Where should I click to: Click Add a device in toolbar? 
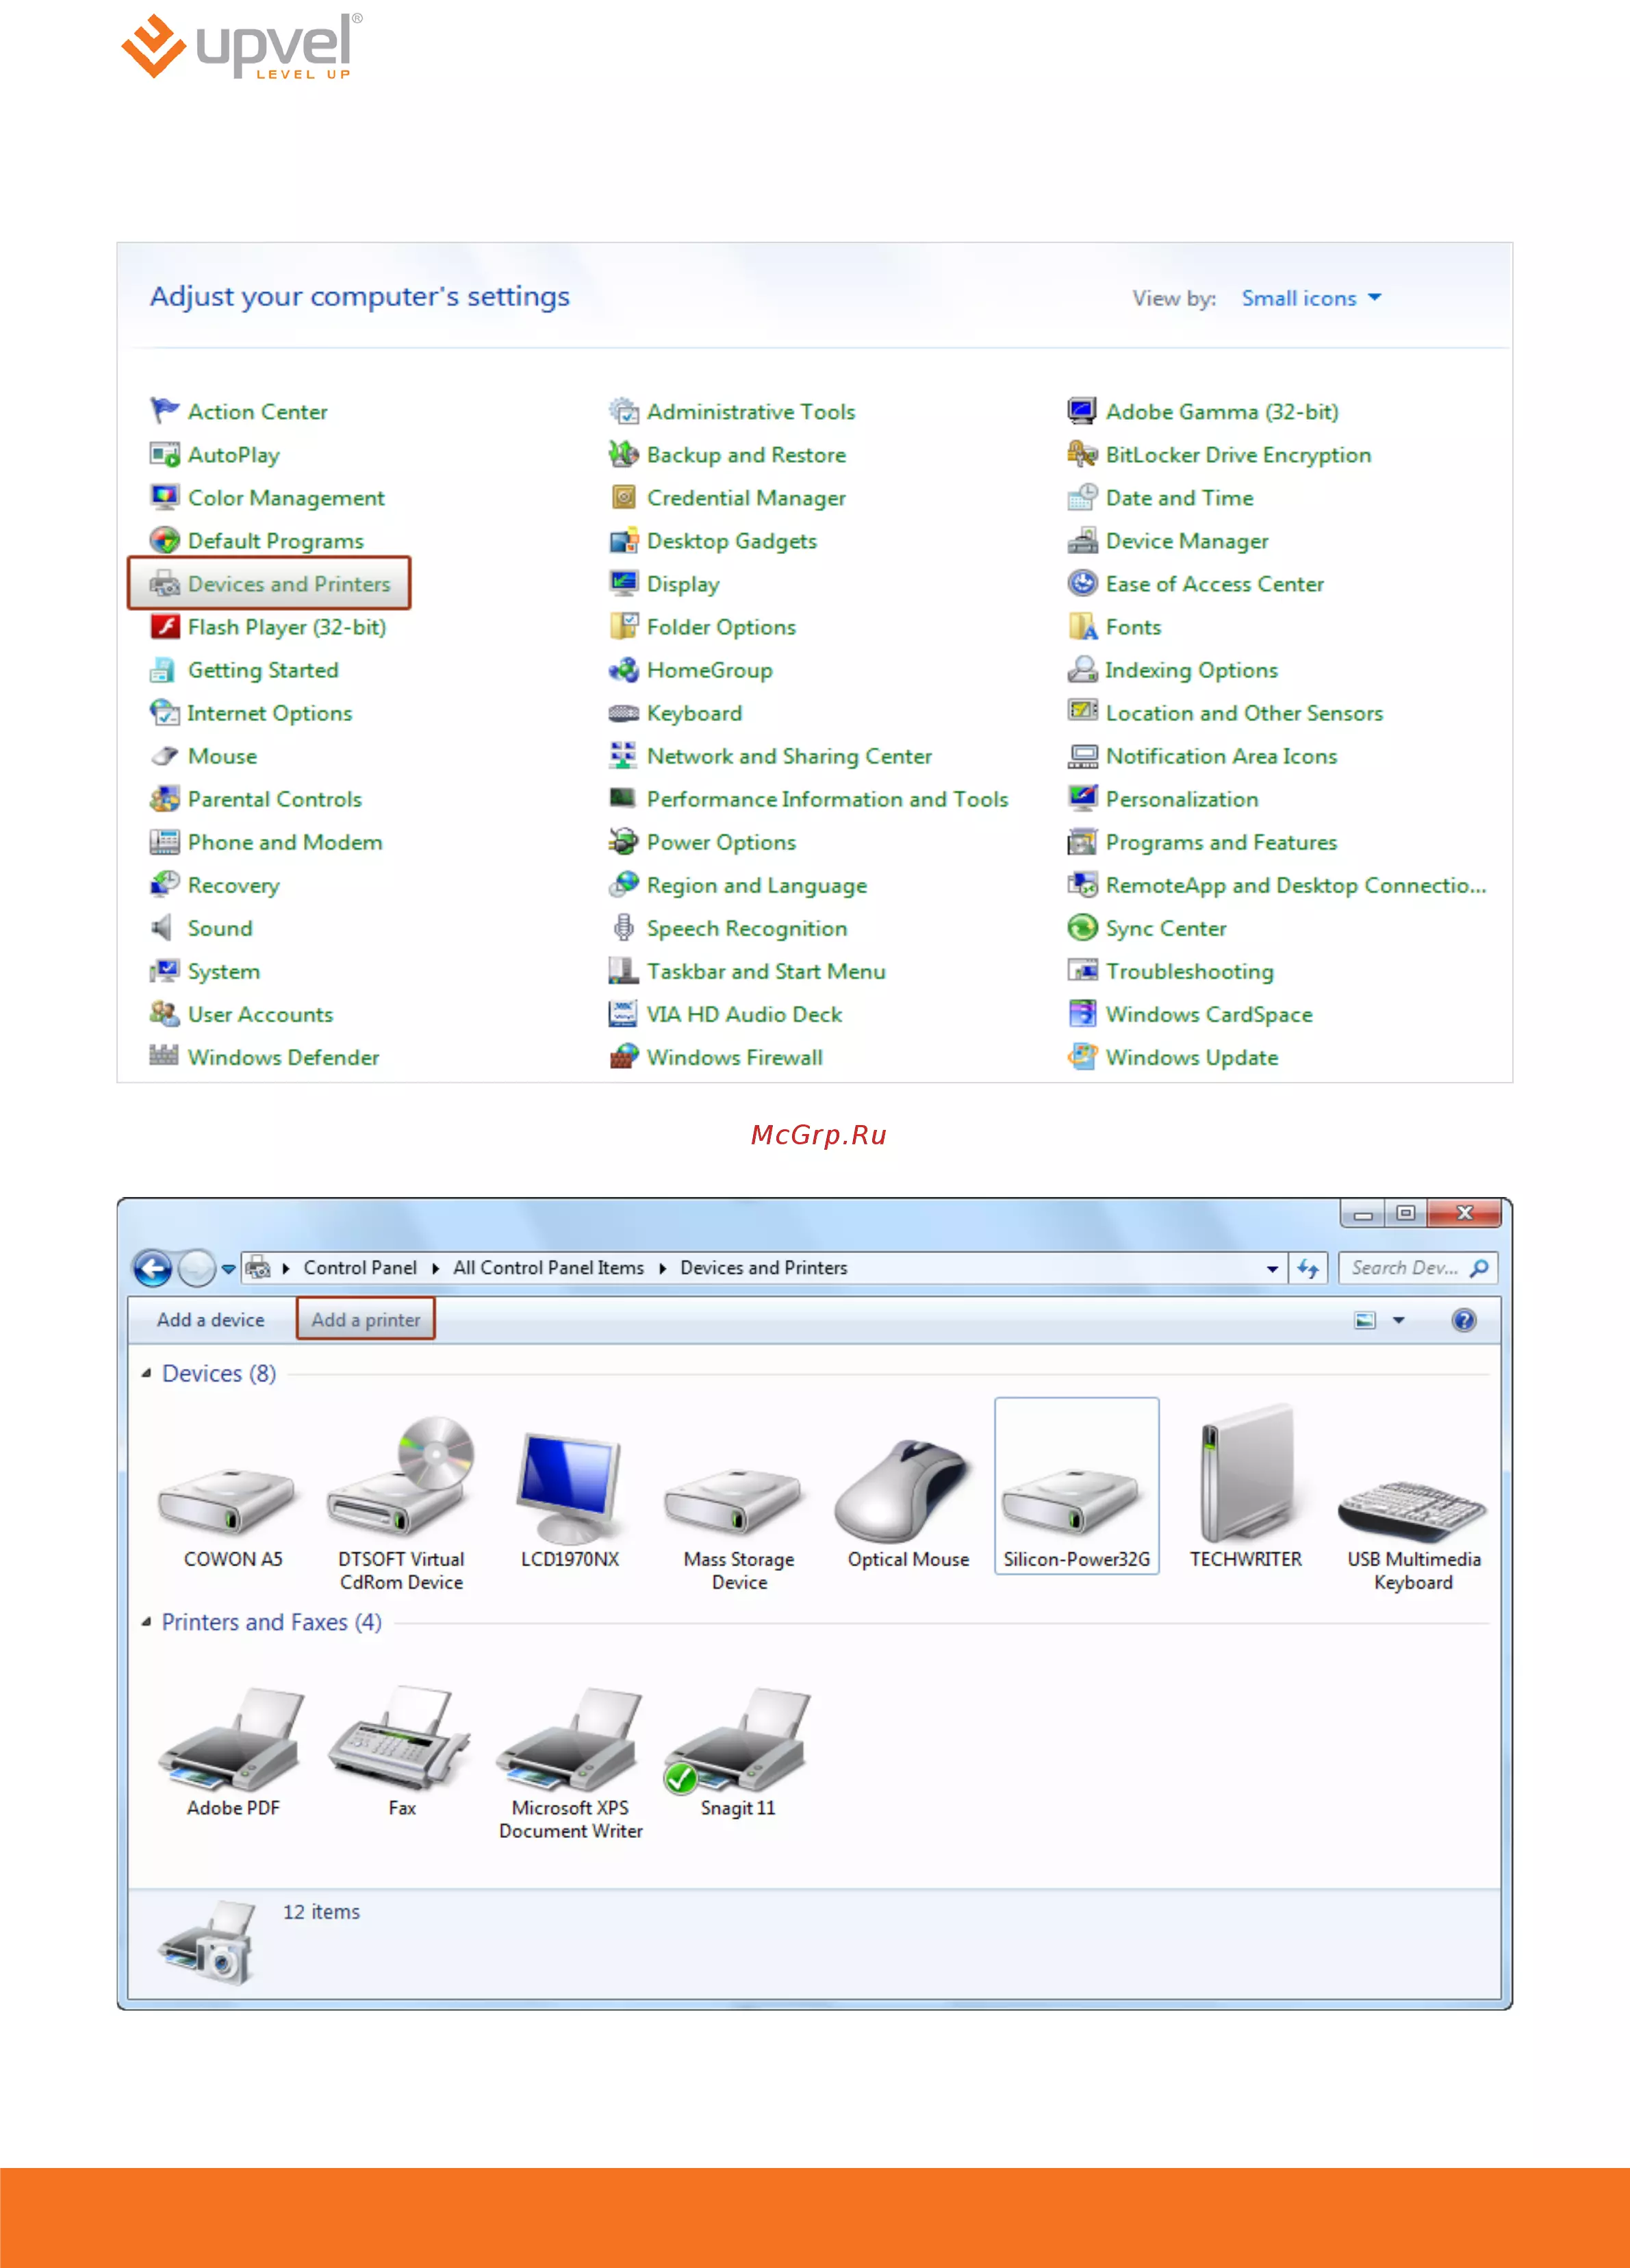point(210,1320)
